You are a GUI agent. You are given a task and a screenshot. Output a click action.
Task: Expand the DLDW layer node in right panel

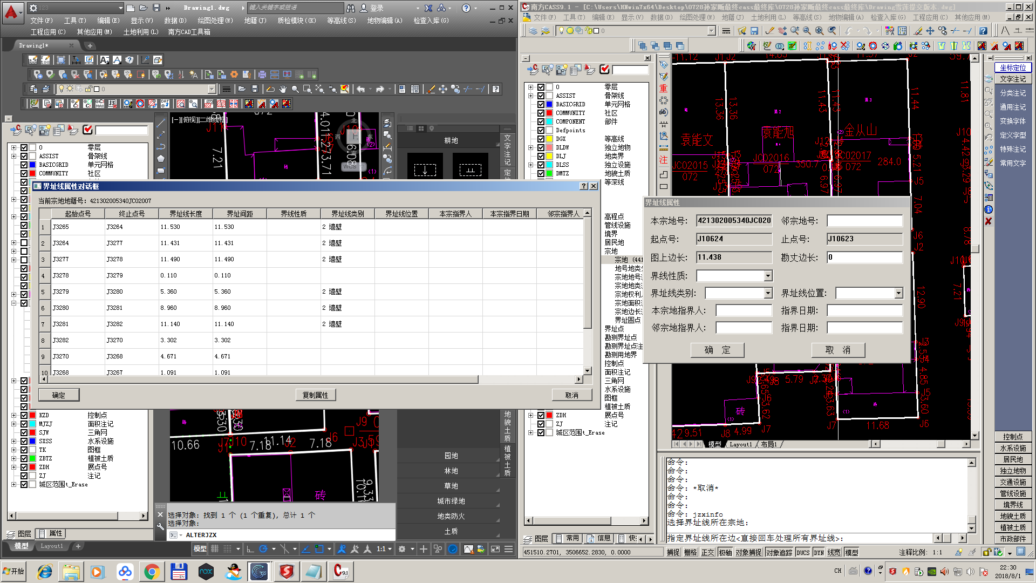[x=531, y=147]
